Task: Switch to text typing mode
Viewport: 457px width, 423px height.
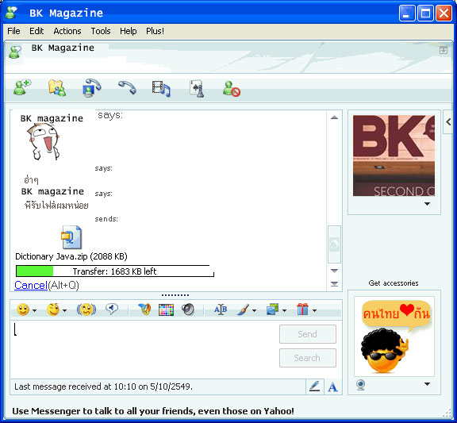Action: coord(333,387)
